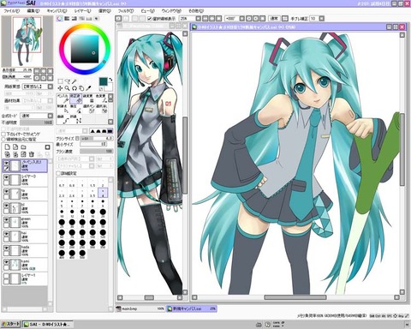The height and width of the screenshot is (329, 411).
Task: Choose the 選択消し selection eraser
Action: (x=101, y=109)
